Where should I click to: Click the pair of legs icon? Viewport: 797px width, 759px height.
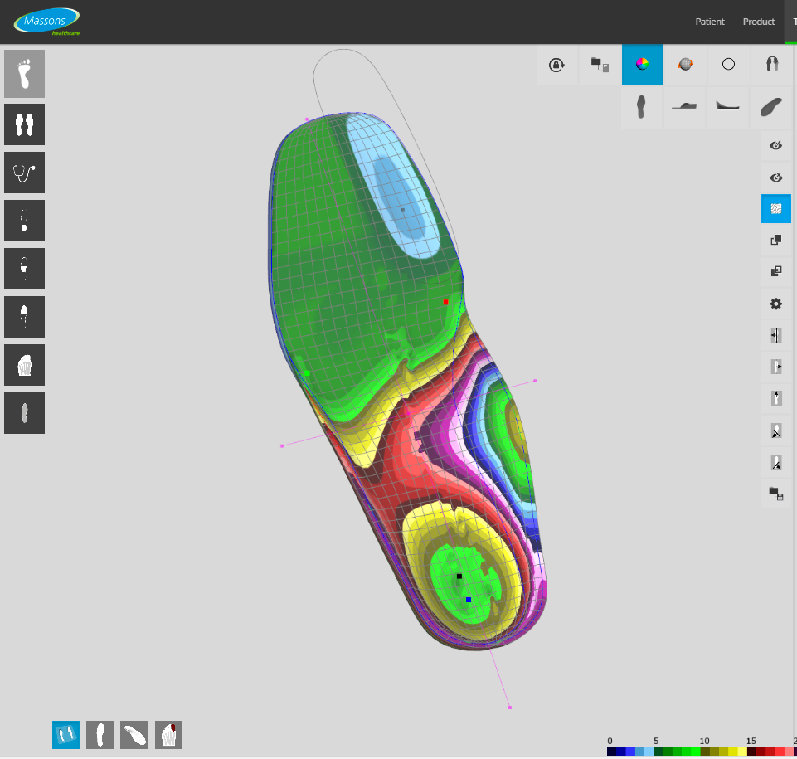click(x=771, y=65)
